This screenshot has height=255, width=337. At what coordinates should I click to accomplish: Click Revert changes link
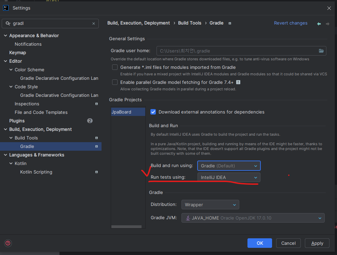click(291, 23)
